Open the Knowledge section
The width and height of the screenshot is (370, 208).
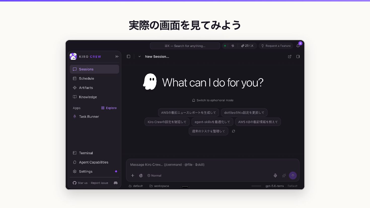(94, 97)
